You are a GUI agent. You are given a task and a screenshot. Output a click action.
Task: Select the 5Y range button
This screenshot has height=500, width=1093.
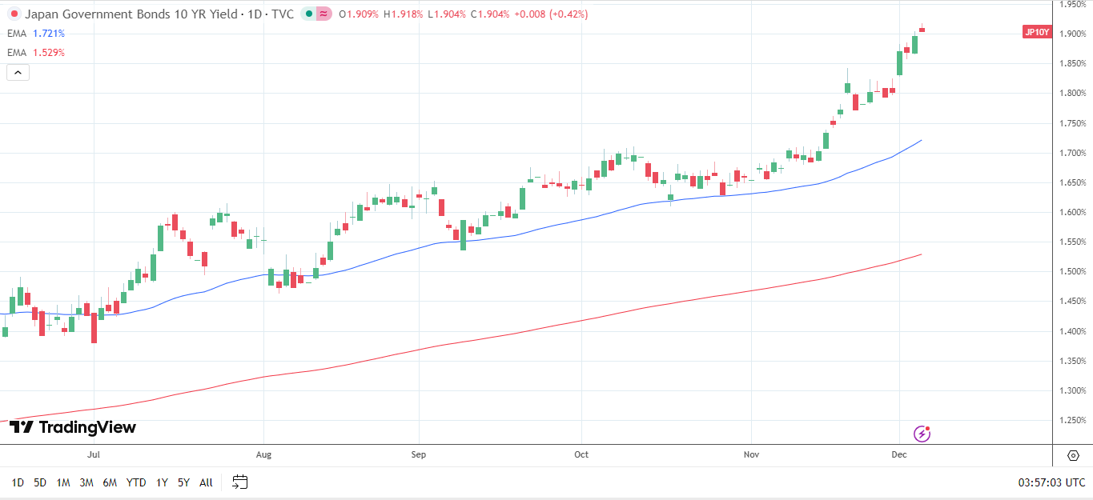(183, 482)
